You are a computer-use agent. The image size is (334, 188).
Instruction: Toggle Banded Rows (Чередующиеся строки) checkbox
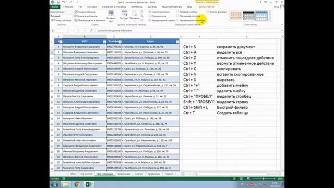click(150, 20)
